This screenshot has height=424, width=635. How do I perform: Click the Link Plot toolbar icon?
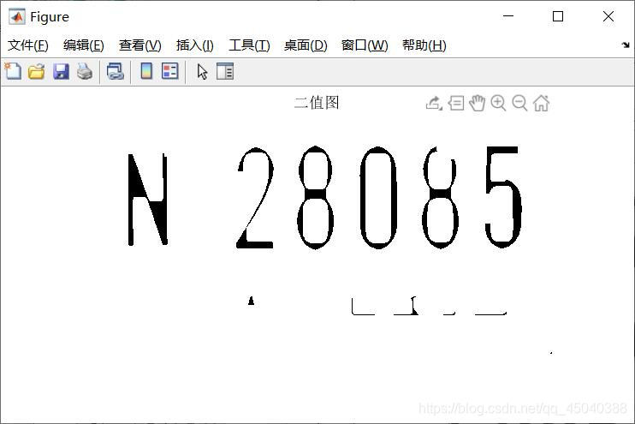[115, 71]
